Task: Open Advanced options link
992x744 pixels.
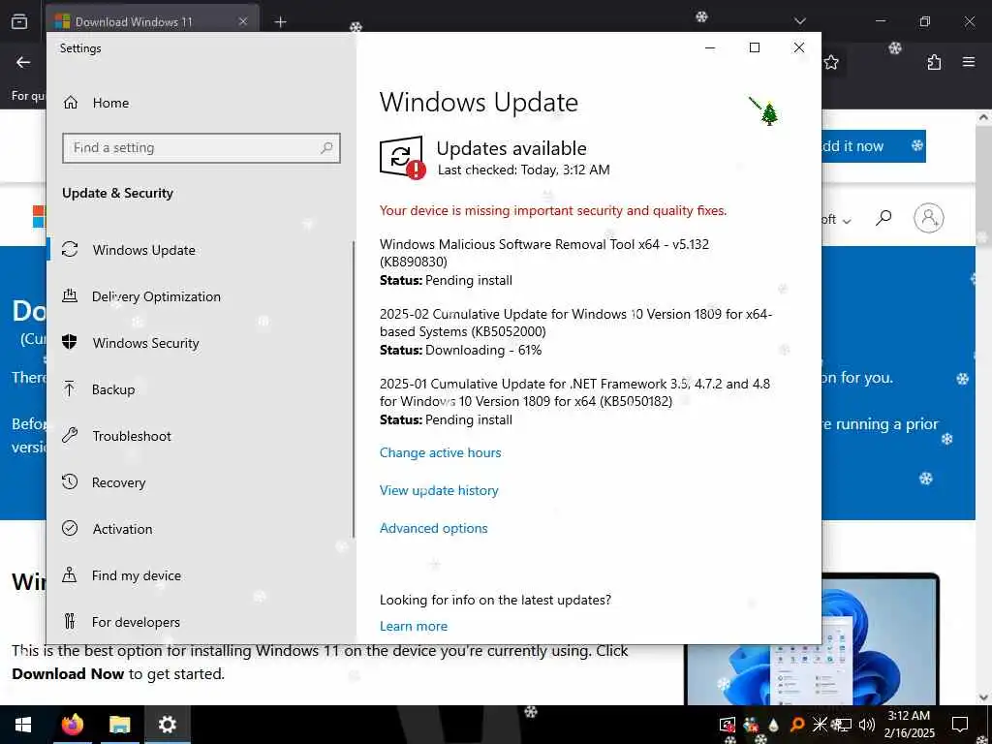Action: point(433,528)
